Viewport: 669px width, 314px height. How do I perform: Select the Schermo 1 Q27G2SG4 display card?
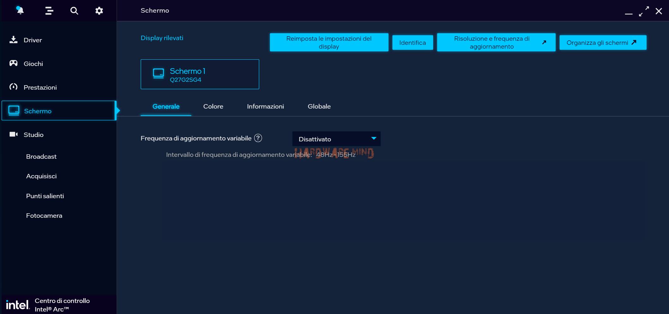click(200, 74)
